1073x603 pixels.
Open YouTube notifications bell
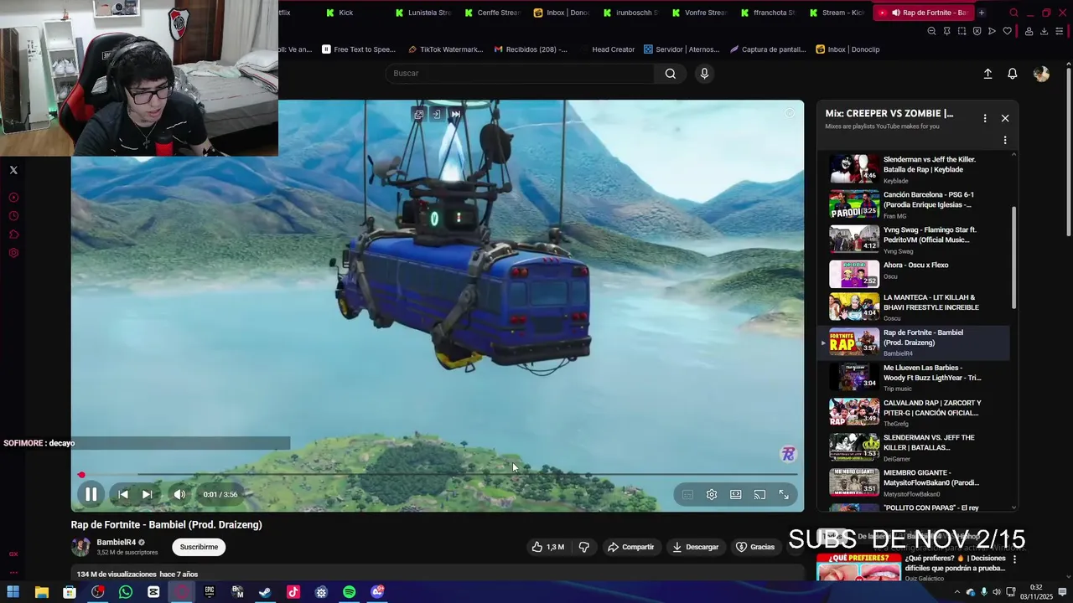(x=1013, y=74)
